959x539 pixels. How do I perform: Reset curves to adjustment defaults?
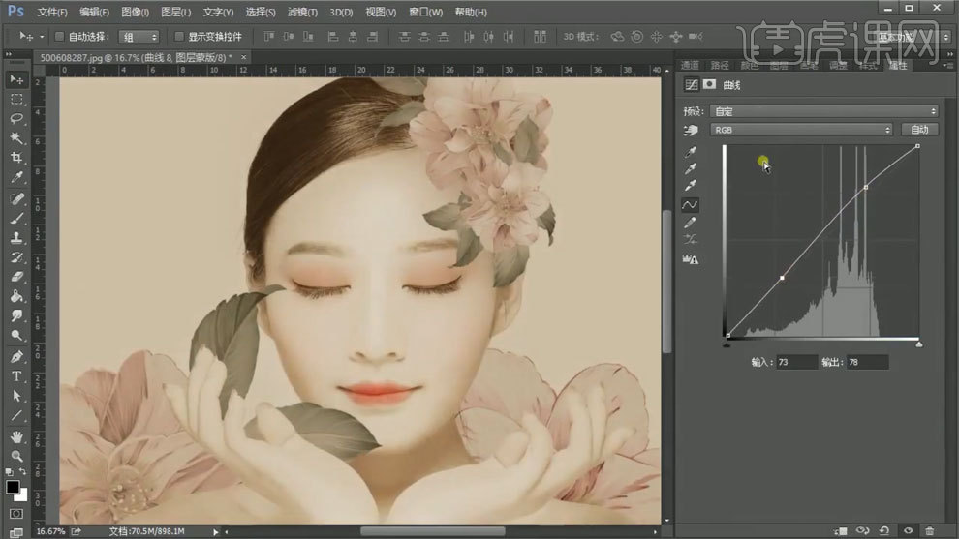[884, 530]
